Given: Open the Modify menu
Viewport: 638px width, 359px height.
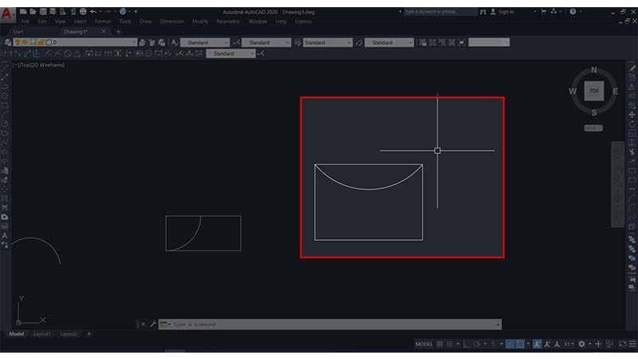Looking at the screenshot, I should point(200,22).
